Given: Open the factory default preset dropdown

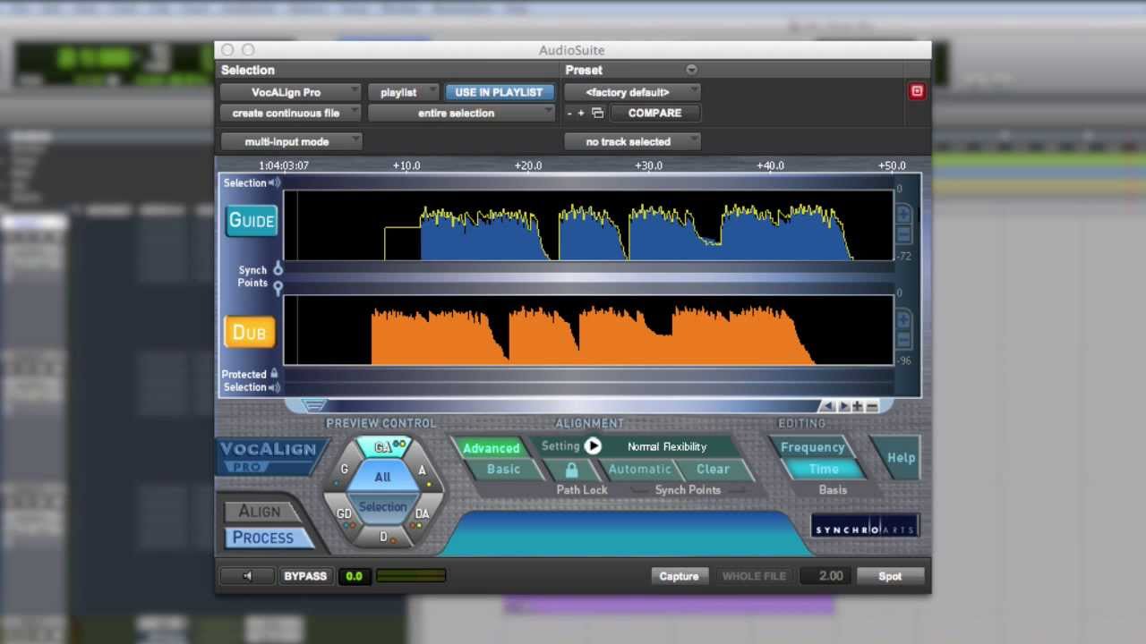Looking at the screenshot, I should (x=632, y=92).
